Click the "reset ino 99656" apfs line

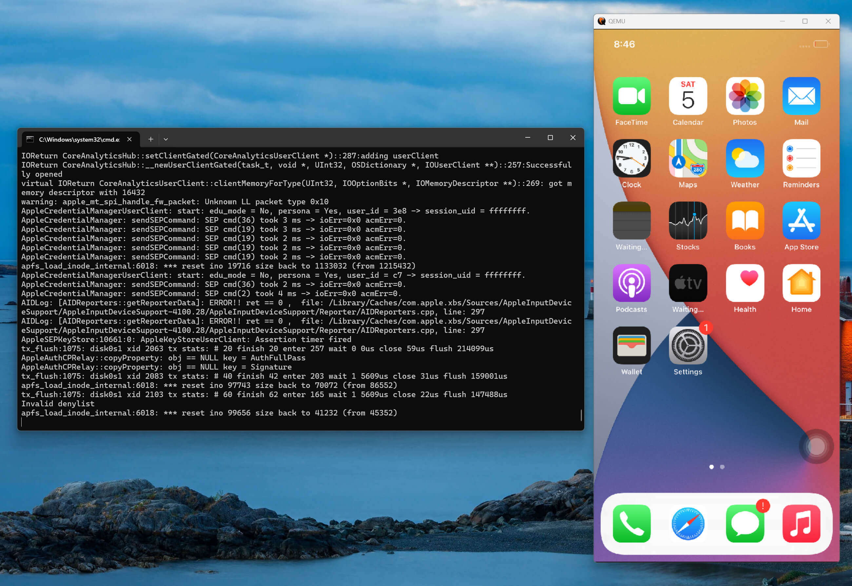(x=209, y=413)
